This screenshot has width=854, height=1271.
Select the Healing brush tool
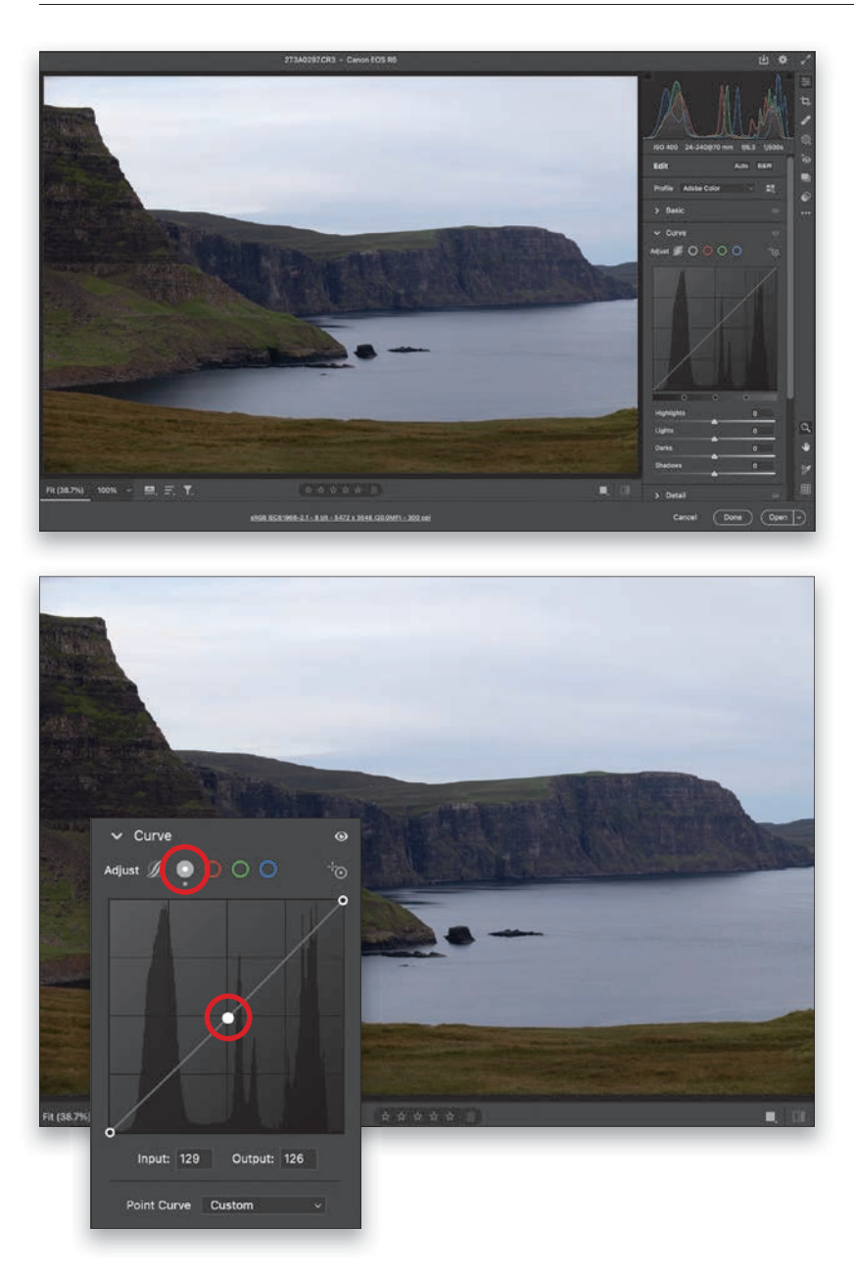coord(806,119)
